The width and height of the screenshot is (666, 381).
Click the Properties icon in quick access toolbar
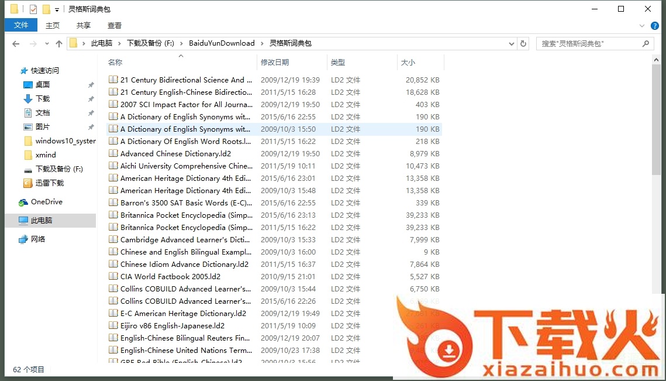pos(33,9)
